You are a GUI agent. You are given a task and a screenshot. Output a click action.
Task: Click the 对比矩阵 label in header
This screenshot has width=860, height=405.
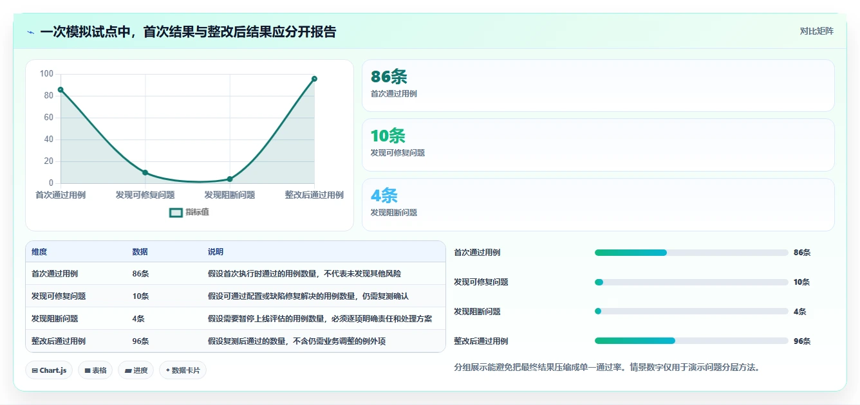click(816, 31)
